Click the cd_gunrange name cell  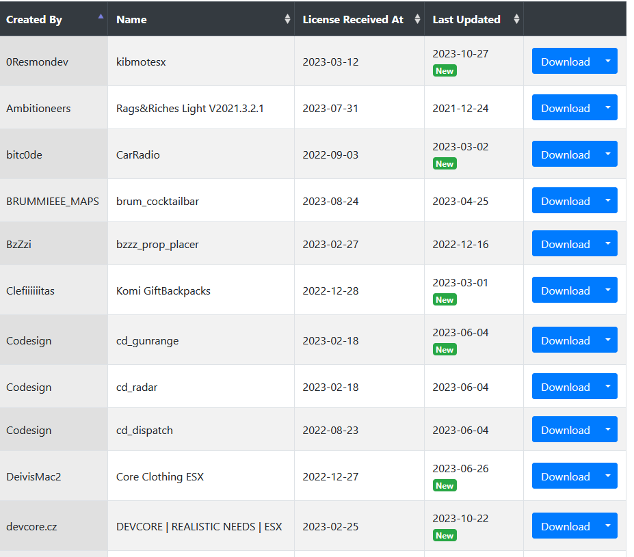coord(201,340)
